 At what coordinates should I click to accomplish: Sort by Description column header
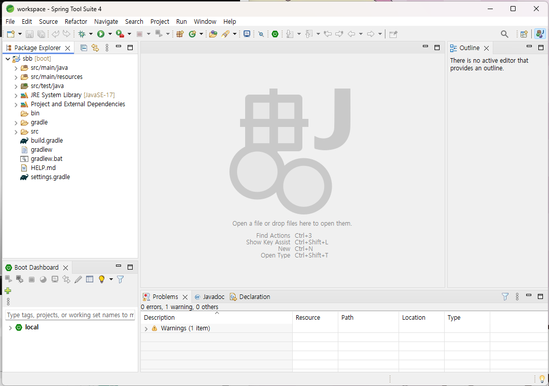click(x=216, y=318)
